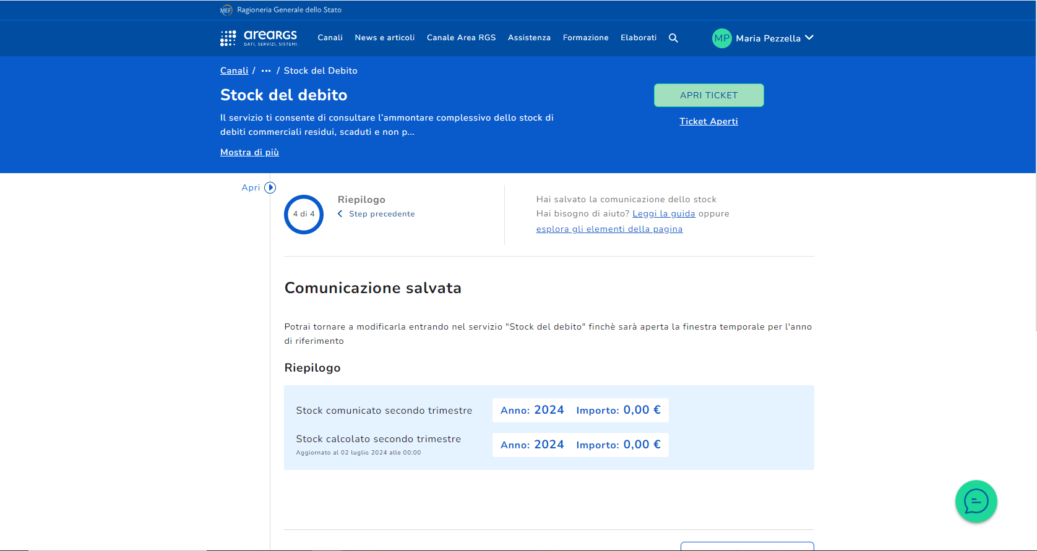Click esplora gli elementi della pagina
The width and height of the screenshot is (1037, 551).
coord(609,229)
